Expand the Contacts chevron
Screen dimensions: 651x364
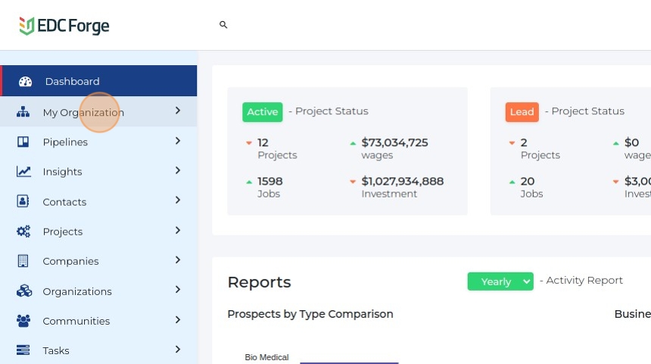[178, 200]
